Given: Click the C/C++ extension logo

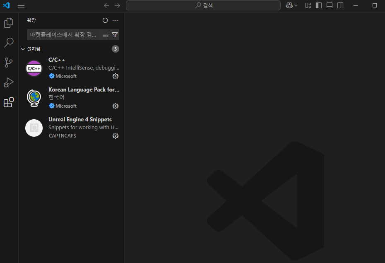Looking at the screenshot, I should click(x=34, y=68).
